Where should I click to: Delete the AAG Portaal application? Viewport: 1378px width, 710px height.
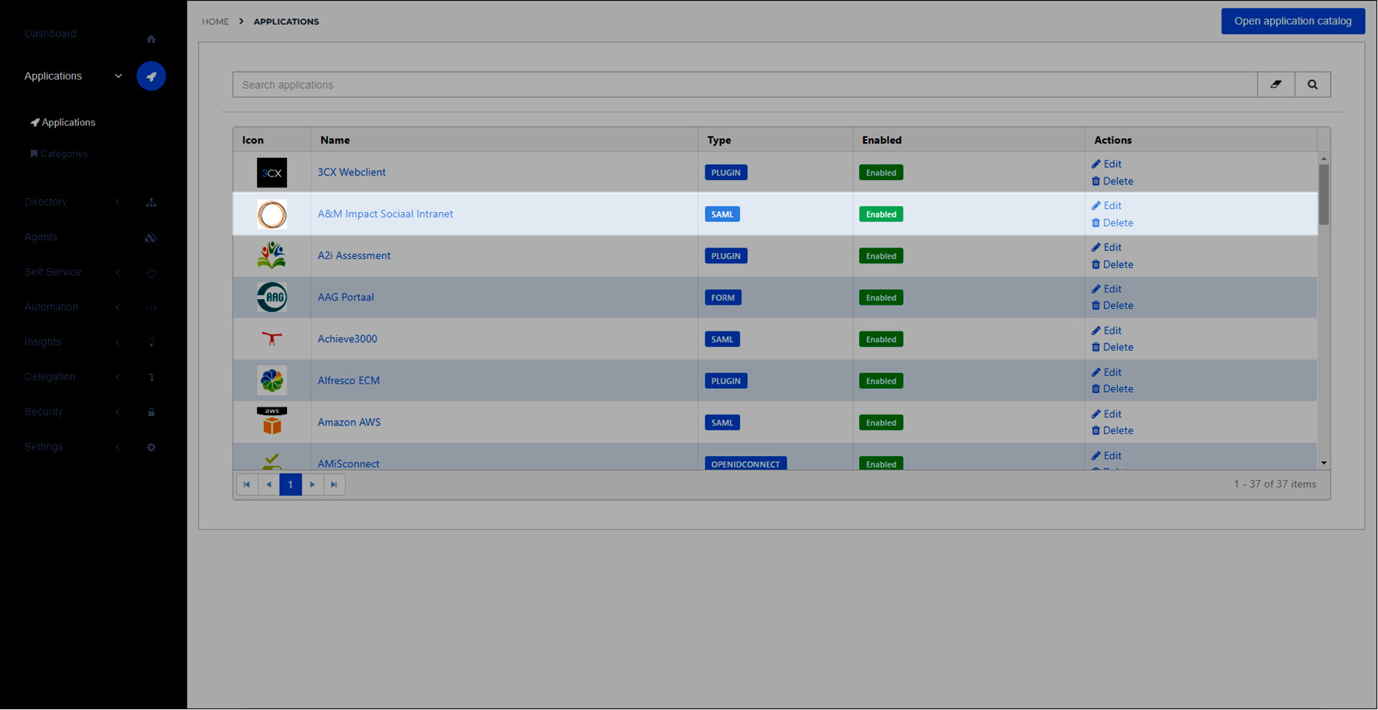(1112, 306)
